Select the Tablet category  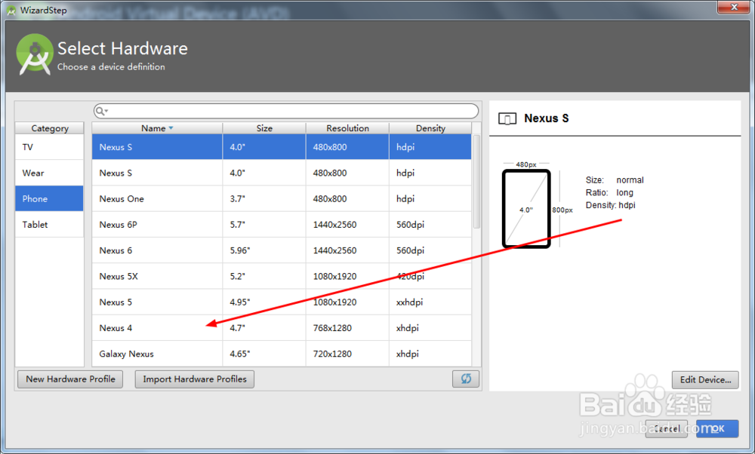(x=49, y=224)
